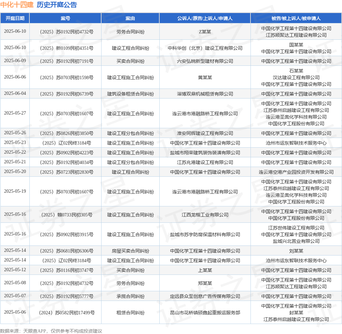Click plaintiff "盐城市苏宇防腐保温材料有限公司"
Image resolution: width=342 pixels, height=334 pixels.
point(205,234)
